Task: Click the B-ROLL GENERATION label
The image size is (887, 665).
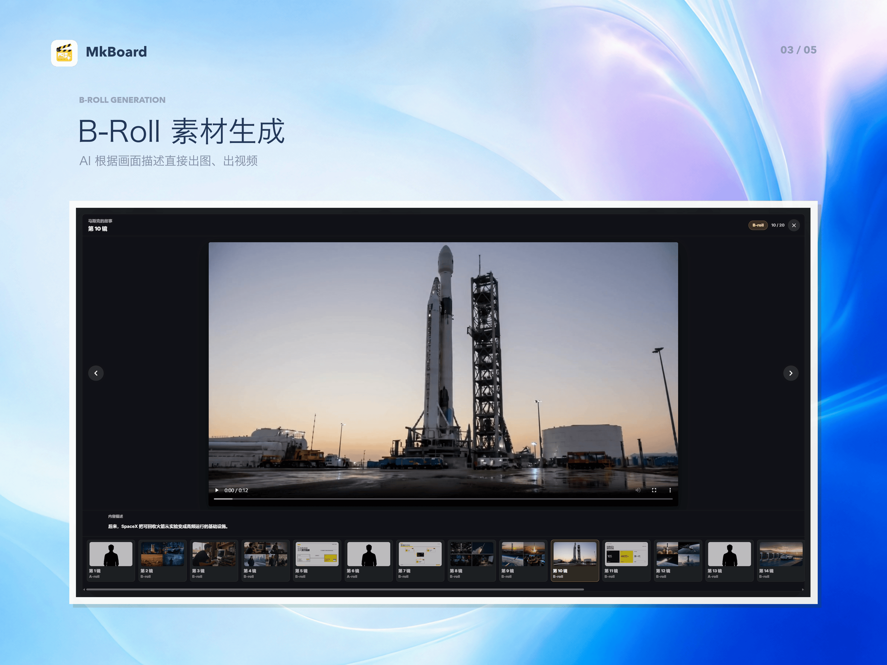Action: pos(122,100)
